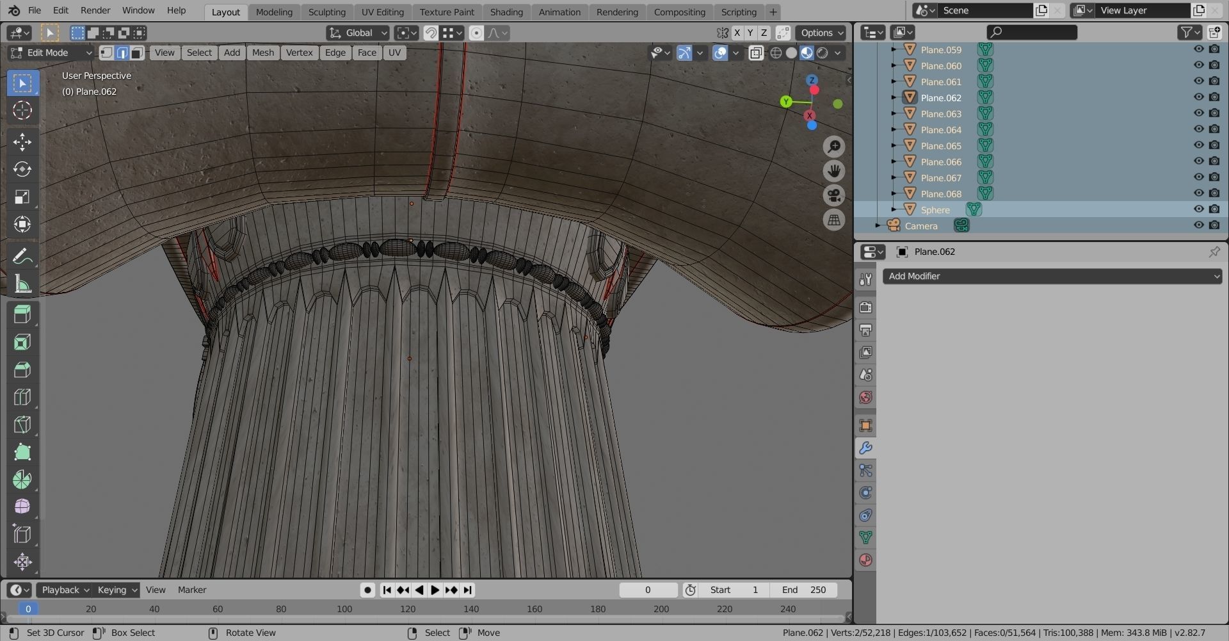Image resolution: width=1229 pixels, height=641 pixels.
Task: Select the Poly Build tool
Action: [x=22, y=452]
